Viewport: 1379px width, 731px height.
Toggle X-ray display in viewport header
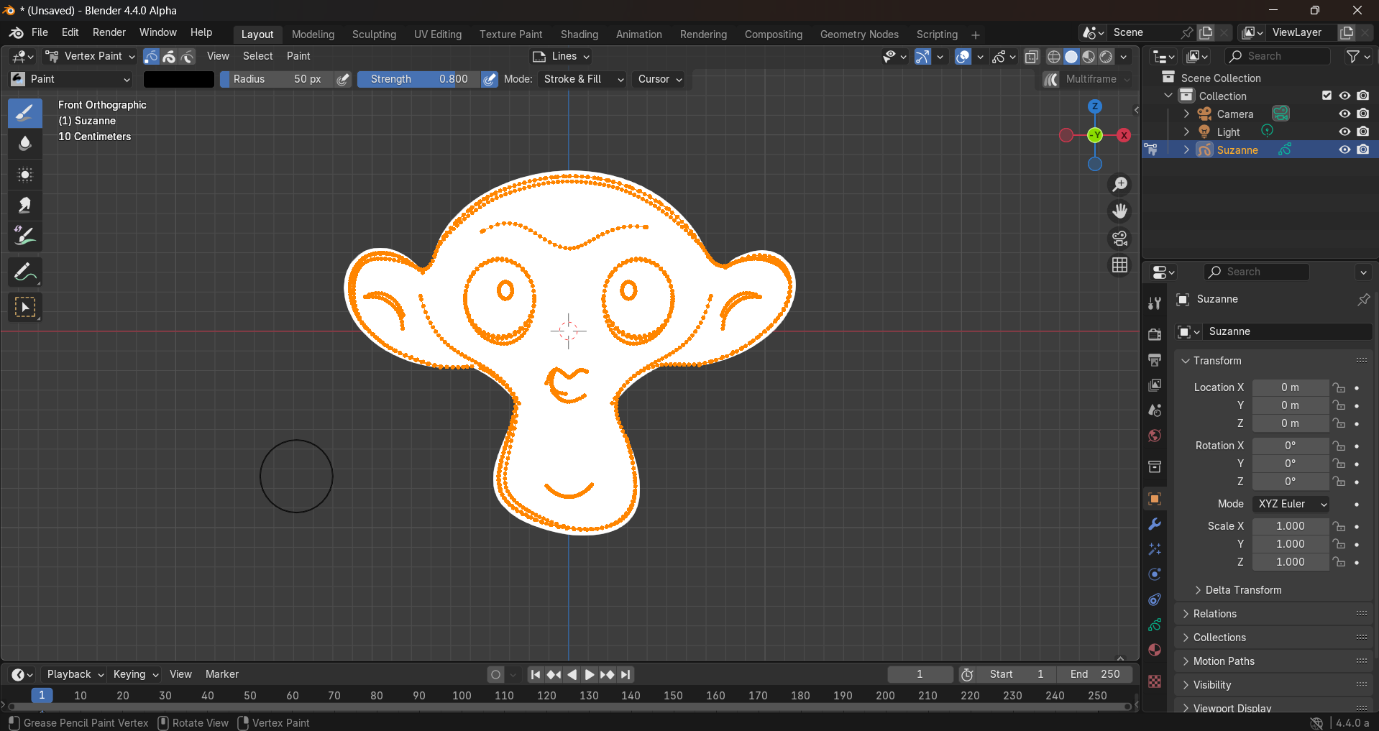point(1032,56)
